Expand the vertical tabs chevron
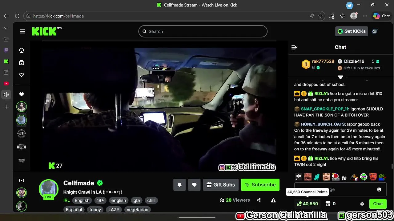394x221 pixels. click(6, 28)
